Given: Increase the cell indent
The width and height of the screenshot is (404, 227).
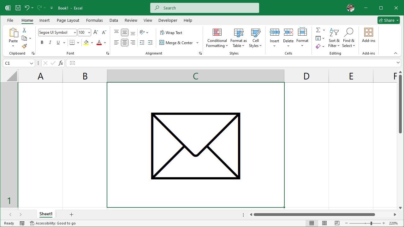Looking at the screenshot, I should tap(150, 43).
